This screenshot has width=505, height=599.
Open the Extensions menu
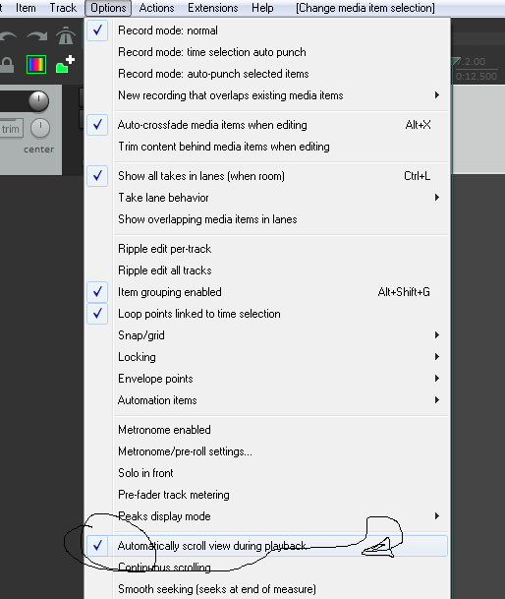212,8
